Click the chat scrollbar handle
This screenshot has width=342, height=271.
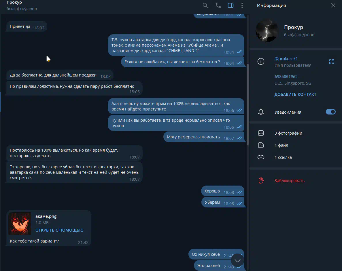pyautogui.click(x=247, y=104)
